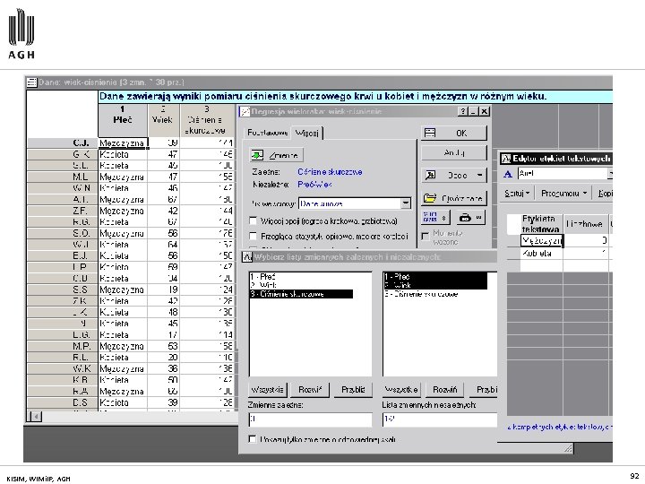Select 2 - Wiek in the independent variable list
The image size is (645, 484).
(x=435, y=285)
